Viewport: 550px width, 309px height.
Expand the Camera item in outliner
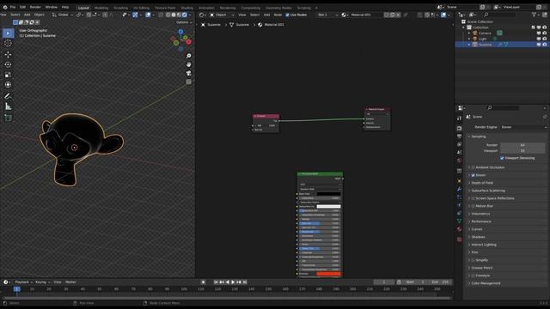click(x=469, y=33)
